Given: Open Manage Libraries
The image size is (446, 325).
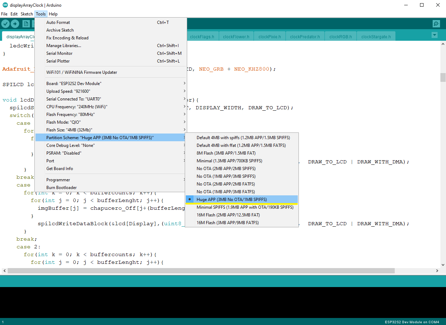Looking at the screenshot, I should click(111, 46).
